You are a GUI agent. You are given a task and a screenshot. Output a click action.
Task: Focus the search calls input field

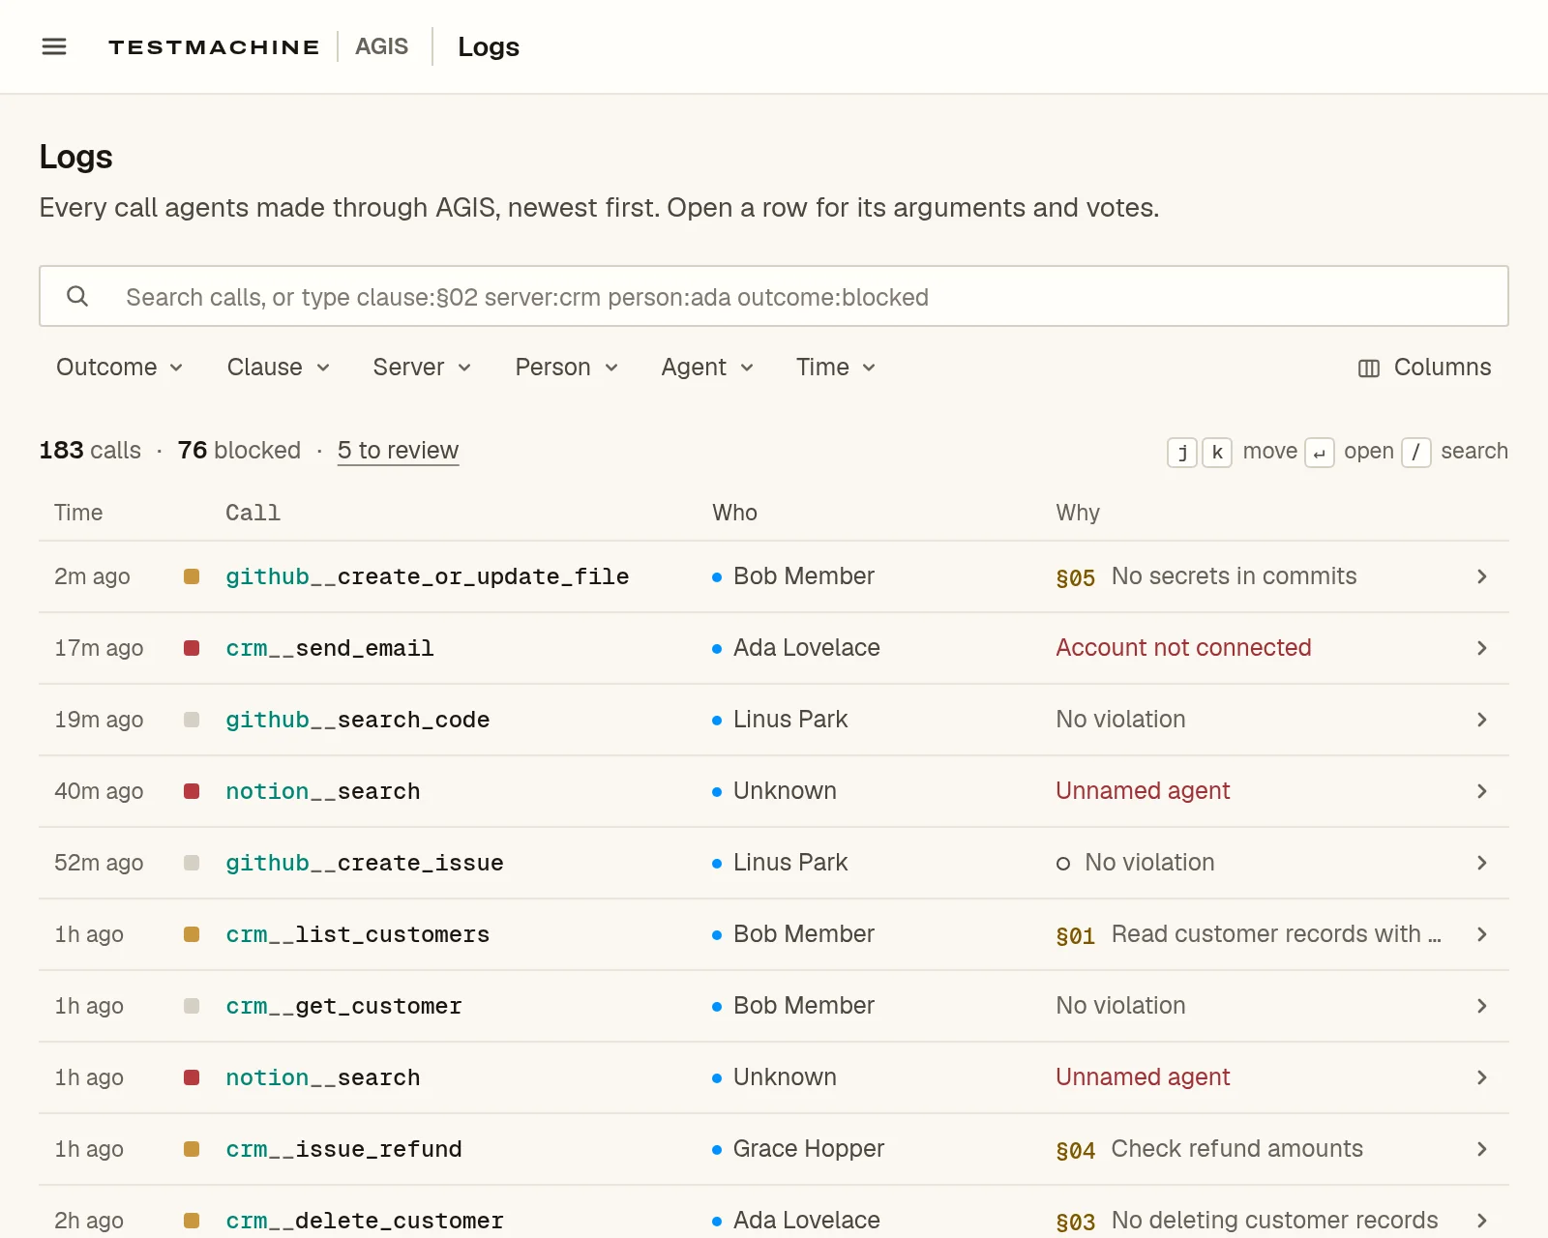pos(774,296)
